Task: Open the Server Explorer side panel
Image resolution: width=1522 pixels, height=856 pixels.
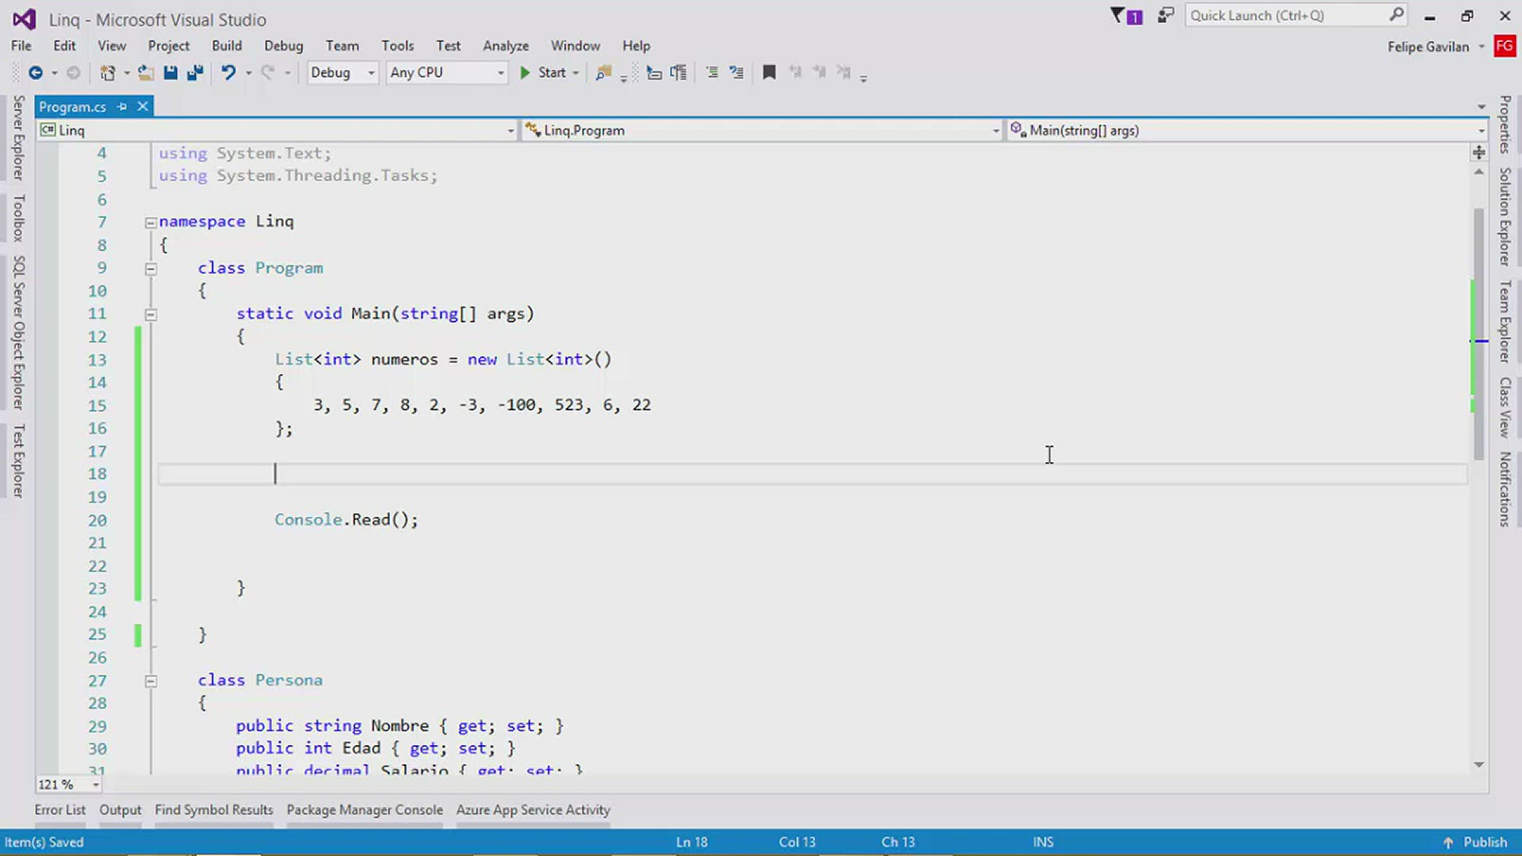Action: 19,137
